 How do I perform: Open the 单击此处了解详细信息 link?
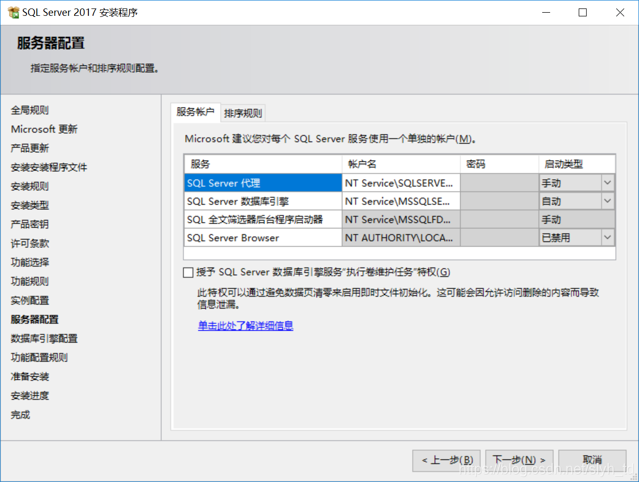coord(245,326)
